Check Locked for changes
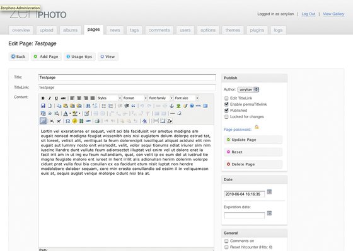This screenshot has height=251, width=353. (x=226, y=116)
